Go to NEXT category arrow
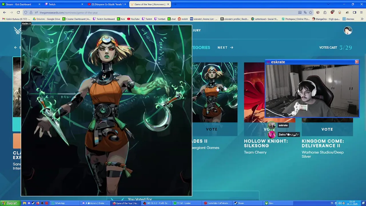The height and width of the screenshot is (206, 366). click(225, 47)
